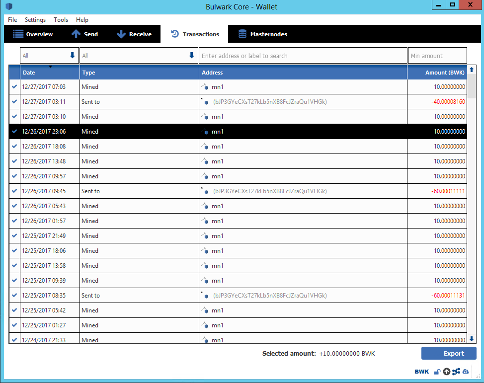
Task: Open the File menu
Action: tap(12, 20)
